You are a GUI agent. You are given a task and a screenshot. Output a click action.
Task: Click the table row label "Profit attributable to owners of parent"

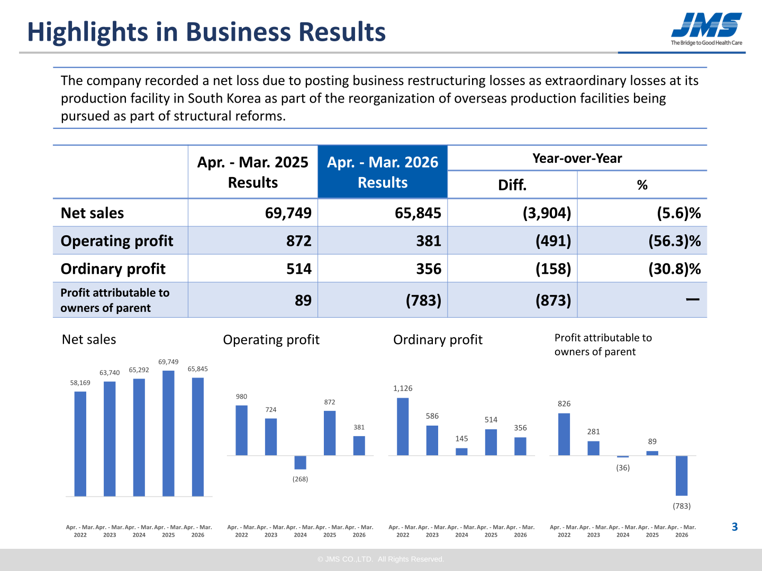pos(115,300)
